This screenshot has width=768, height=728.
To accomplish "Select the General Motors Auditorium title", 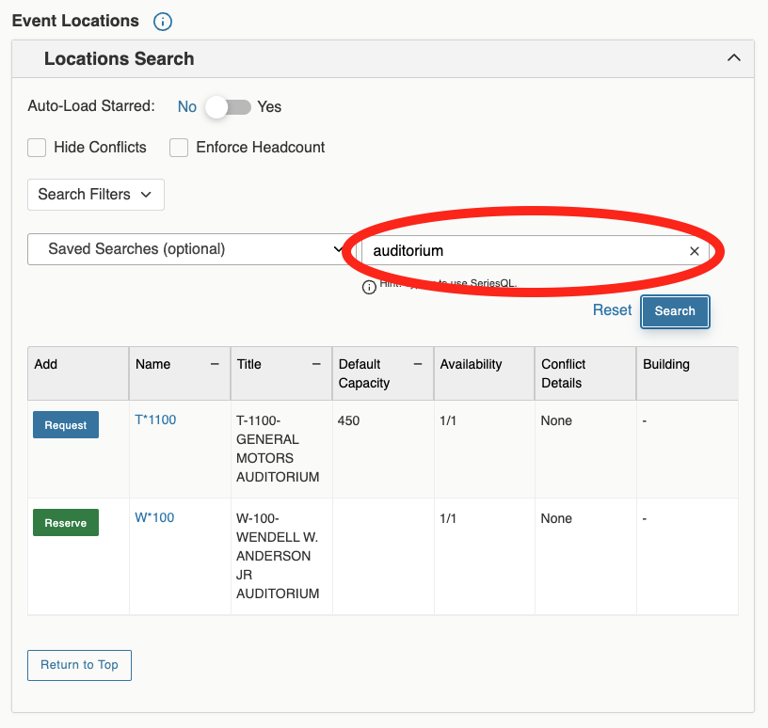I will [x=278, y=449].
